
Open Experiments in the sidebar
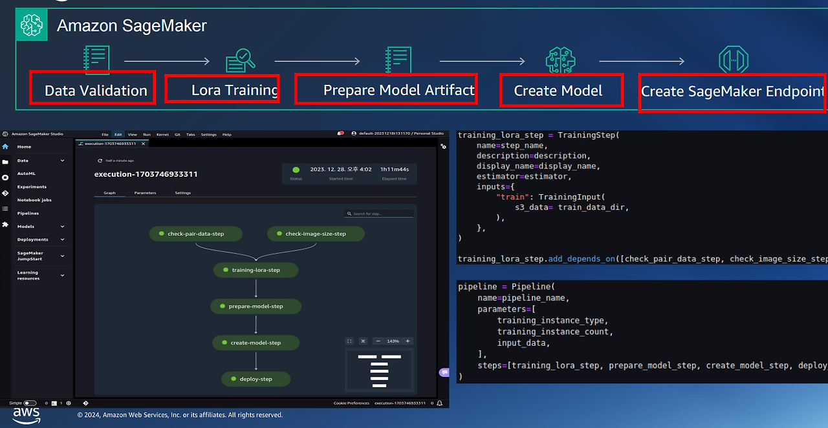[x=32, y=186]
